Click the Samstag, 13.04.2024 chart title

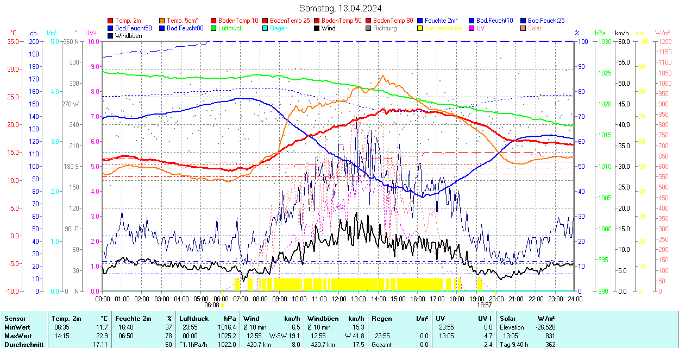[340, 8]
